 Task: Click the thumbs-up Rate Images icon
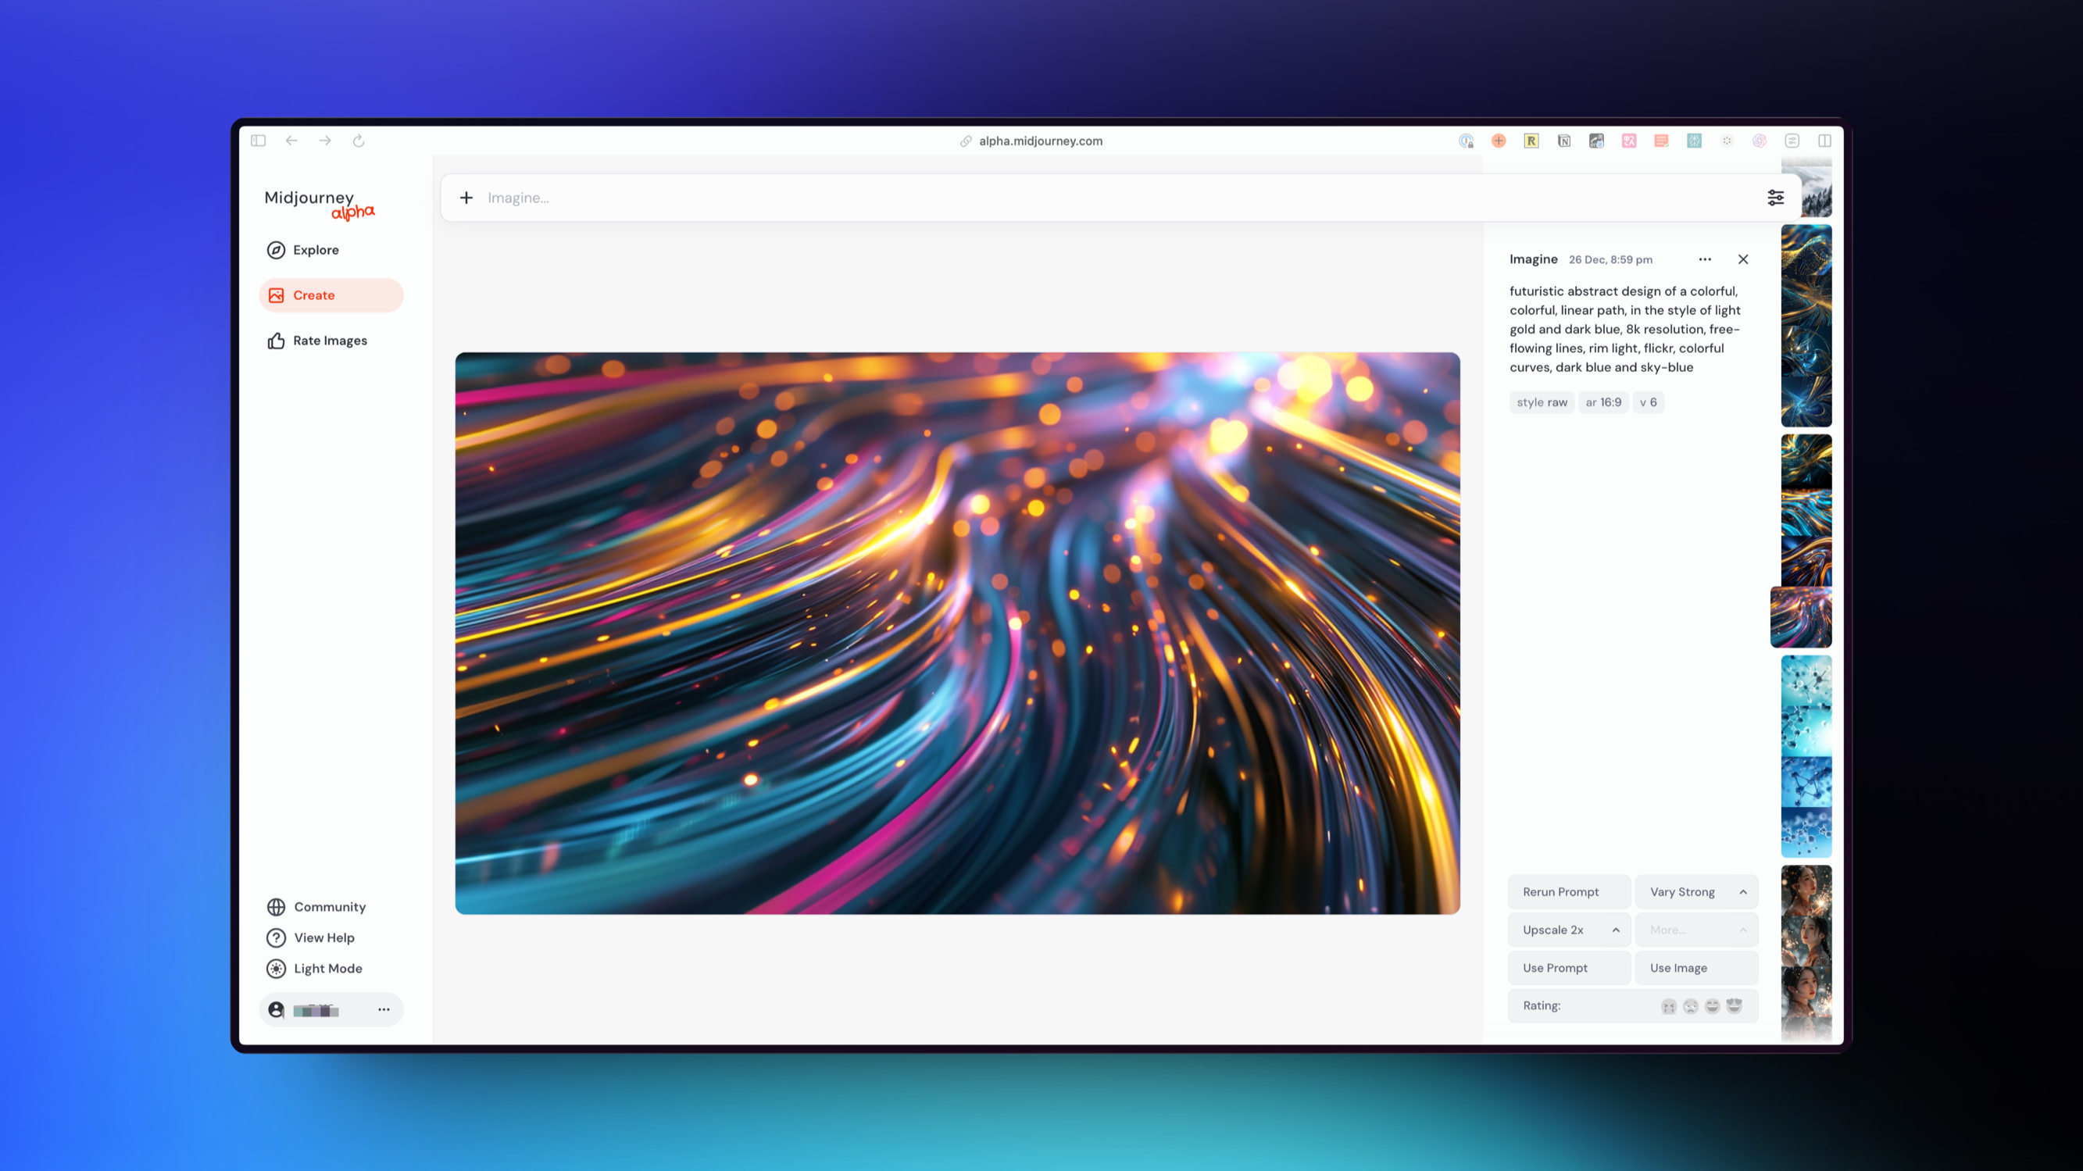pyautogui.click(x=276, y=341)
